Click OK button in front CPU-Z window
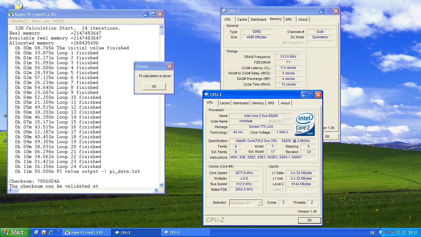The width and height of the screenshot is (421, 237). [x=309, y=220]
